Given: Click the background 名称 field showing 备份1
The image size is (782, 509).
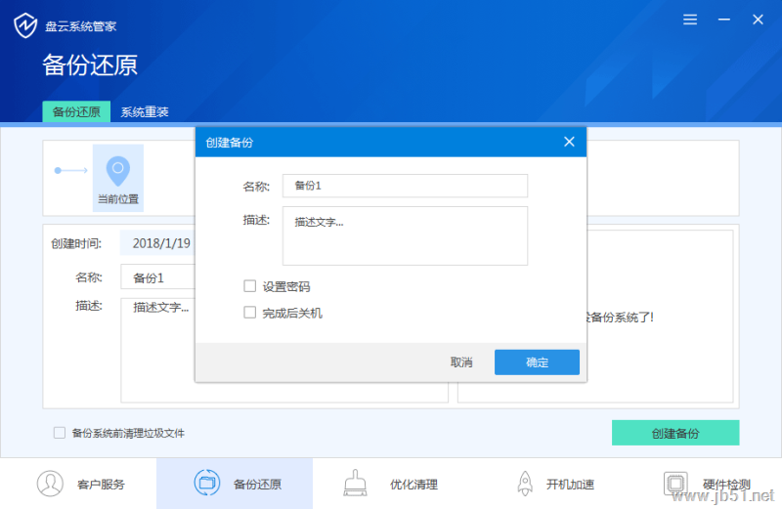Looking at the screenshot, I should pyautogui.click(x=157, y=276).
